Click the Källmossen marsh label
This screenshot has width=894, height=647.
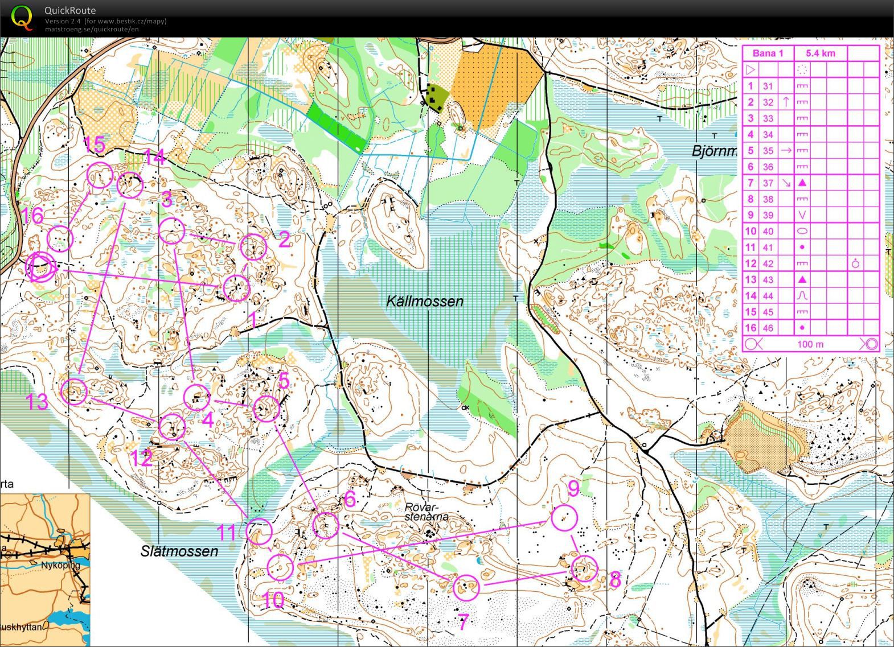425,301
